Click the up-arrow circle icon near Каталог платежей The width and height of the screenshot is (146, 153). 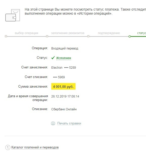8,147
